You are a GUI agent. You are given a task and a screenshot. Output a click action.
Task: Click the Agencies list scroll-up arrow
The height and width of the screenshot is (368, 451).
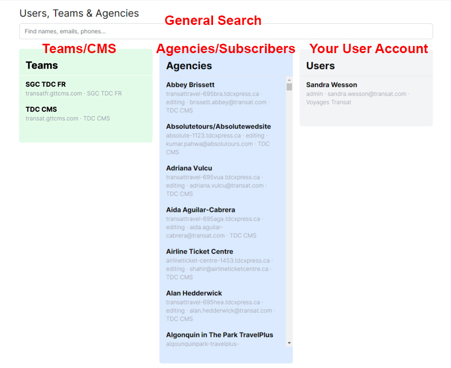[289, 80]
